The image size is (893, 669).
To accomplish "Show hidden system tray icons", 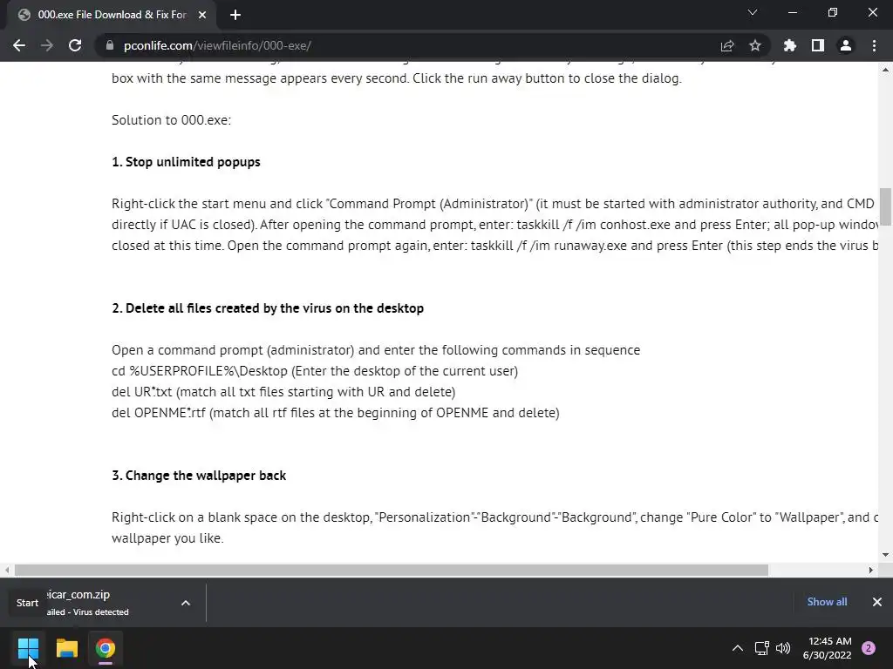I will point(738,648).
